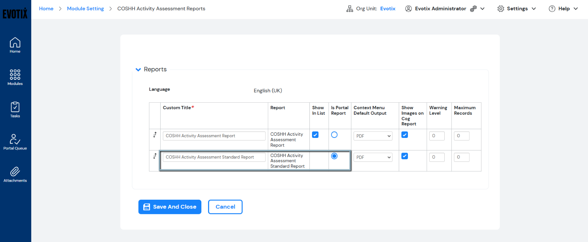Click the Evotix logo

coord(15,14)
